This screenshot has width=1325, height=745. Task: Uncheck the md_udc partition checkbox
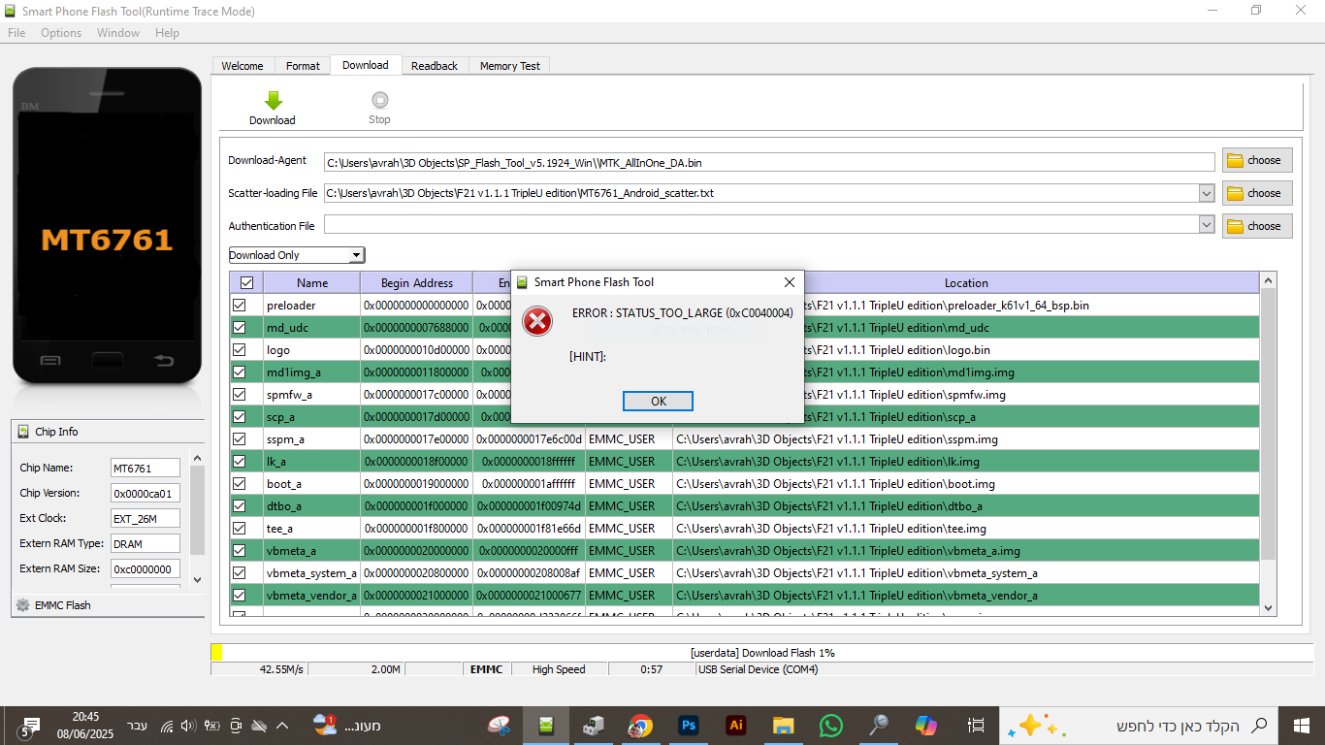tap(240, 328)
